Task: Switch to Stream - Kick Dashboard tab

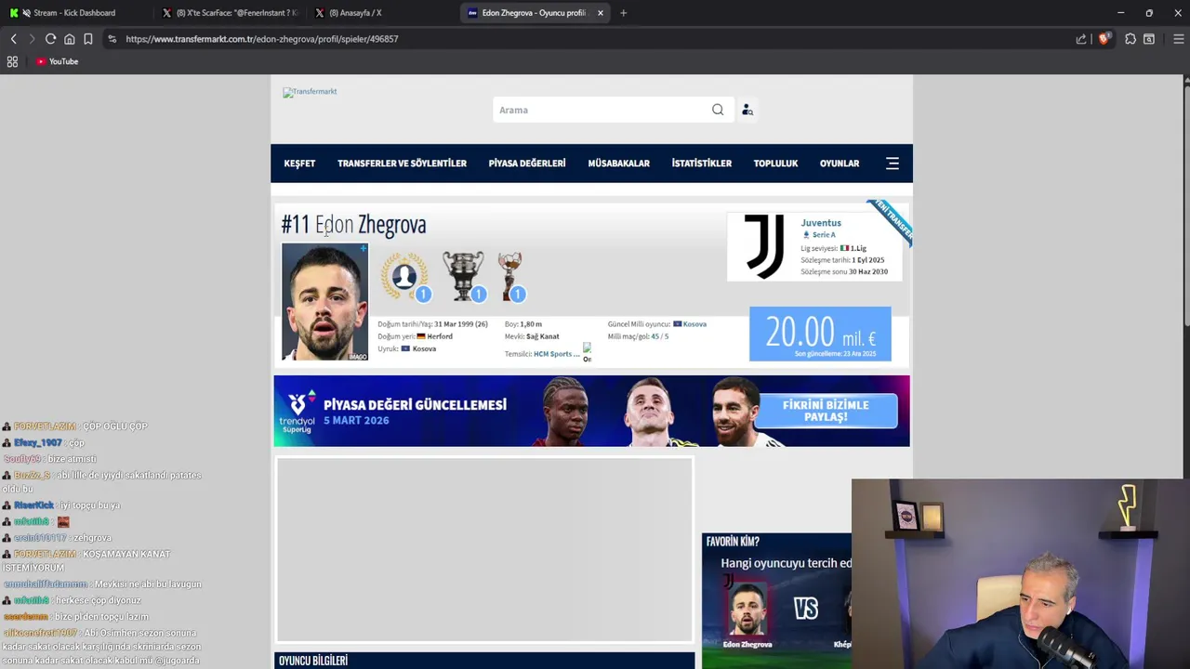Action: pyautogui.click(x=73, y=13)
